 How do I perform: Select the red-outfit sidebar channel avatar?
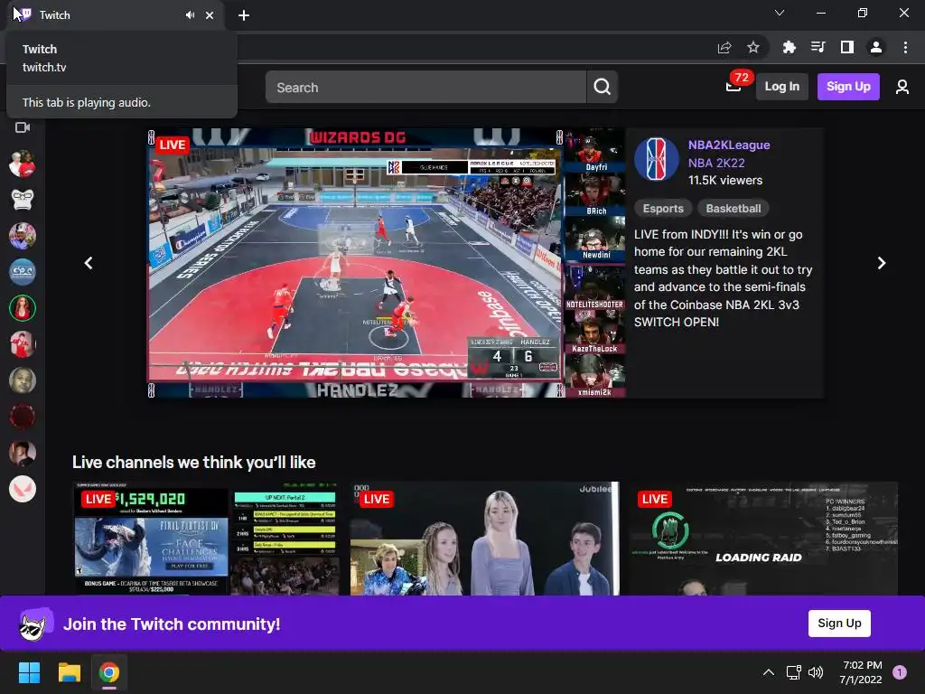pyautogui.click(x=23, y=344)
